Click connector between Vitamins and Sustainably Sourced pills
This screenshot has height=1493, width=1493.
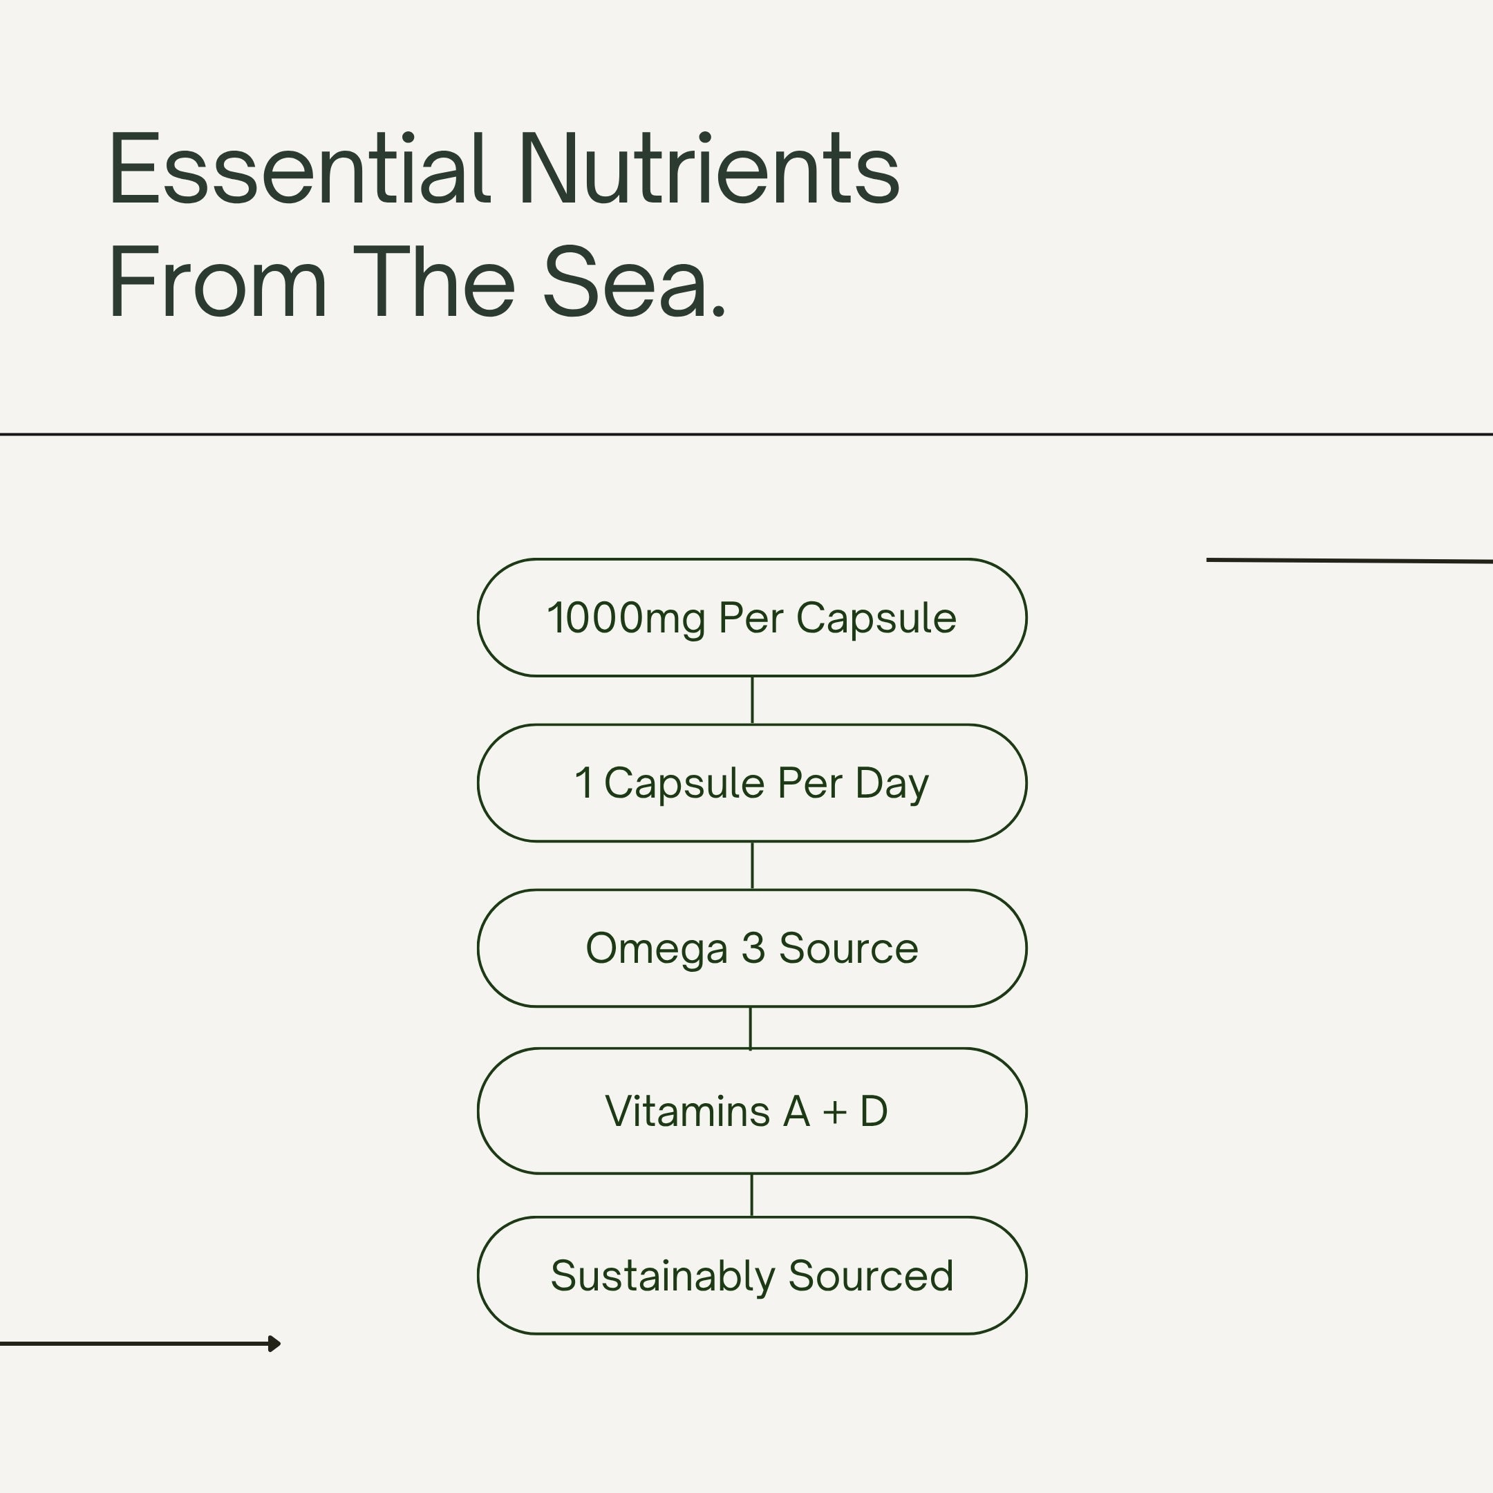pos(751,1194)
